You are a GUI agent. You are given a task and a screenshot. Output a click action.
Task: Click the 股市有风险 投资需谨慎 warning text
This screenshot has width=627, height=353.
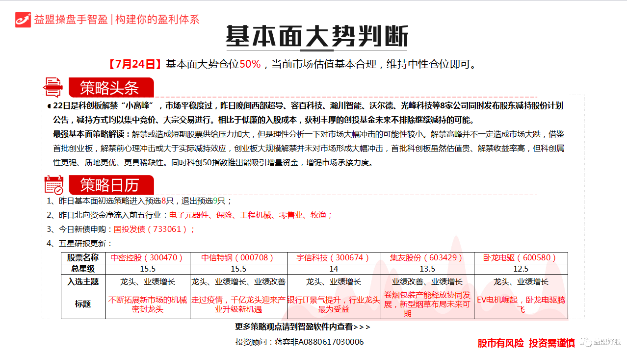pyautogui.click(x=526, y=343)
